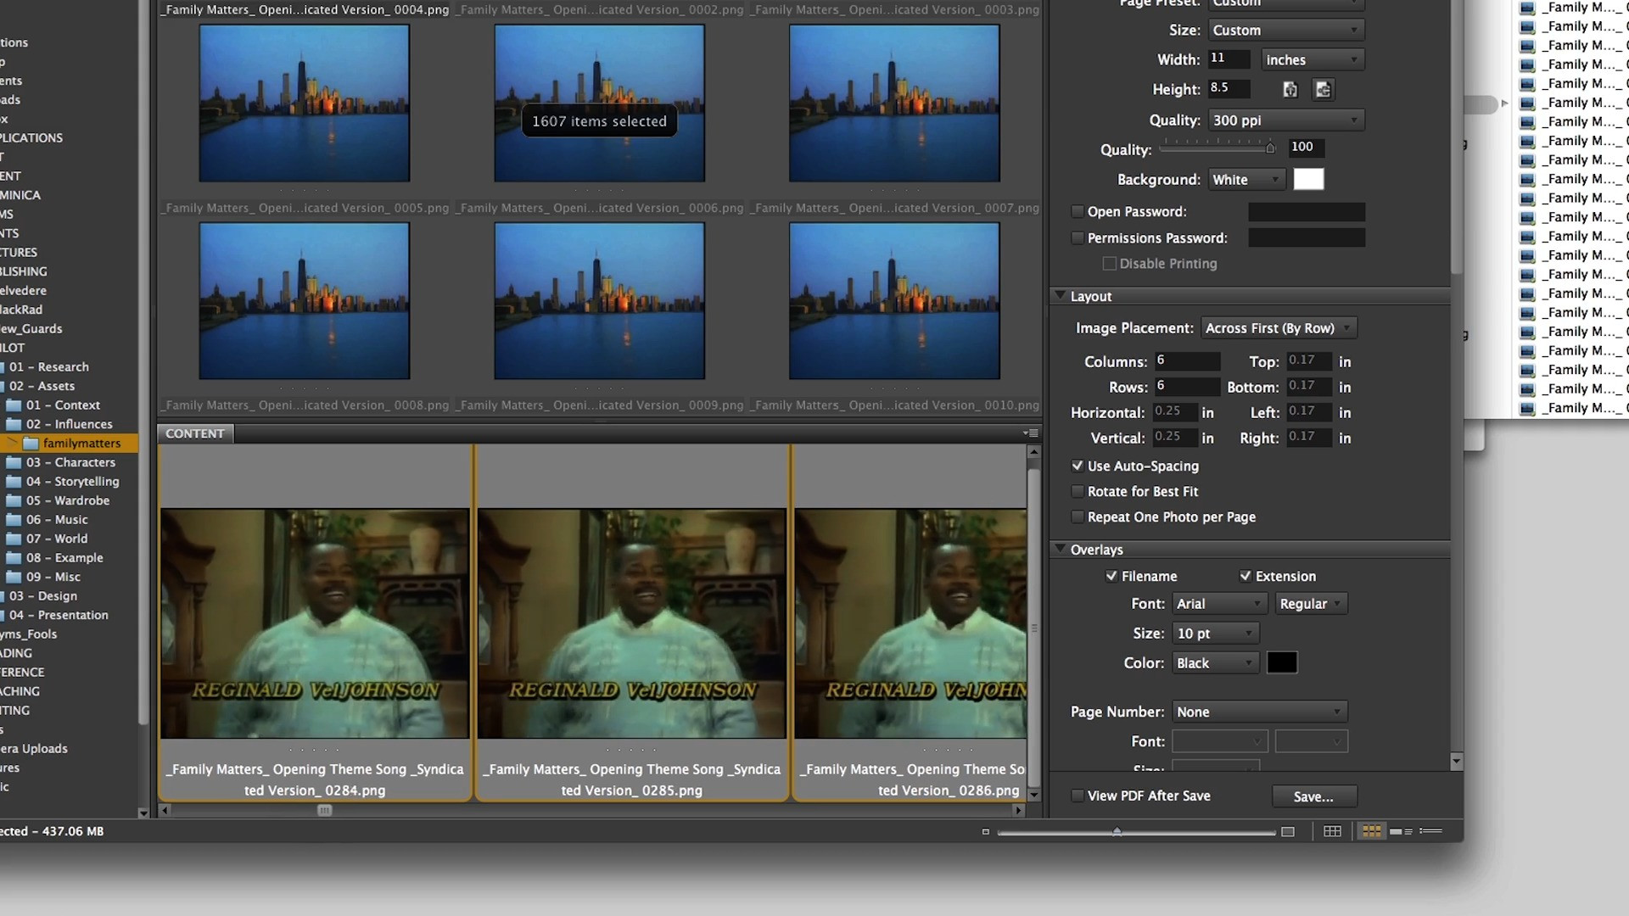This screenshot has height=916, width=1629.
Task: Click the 03 - Characters folder icon
Action: pos(14,462)
